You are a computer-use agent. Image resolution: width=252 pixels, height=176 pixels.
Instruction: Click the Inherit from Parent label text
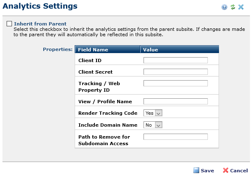point(40,24)
